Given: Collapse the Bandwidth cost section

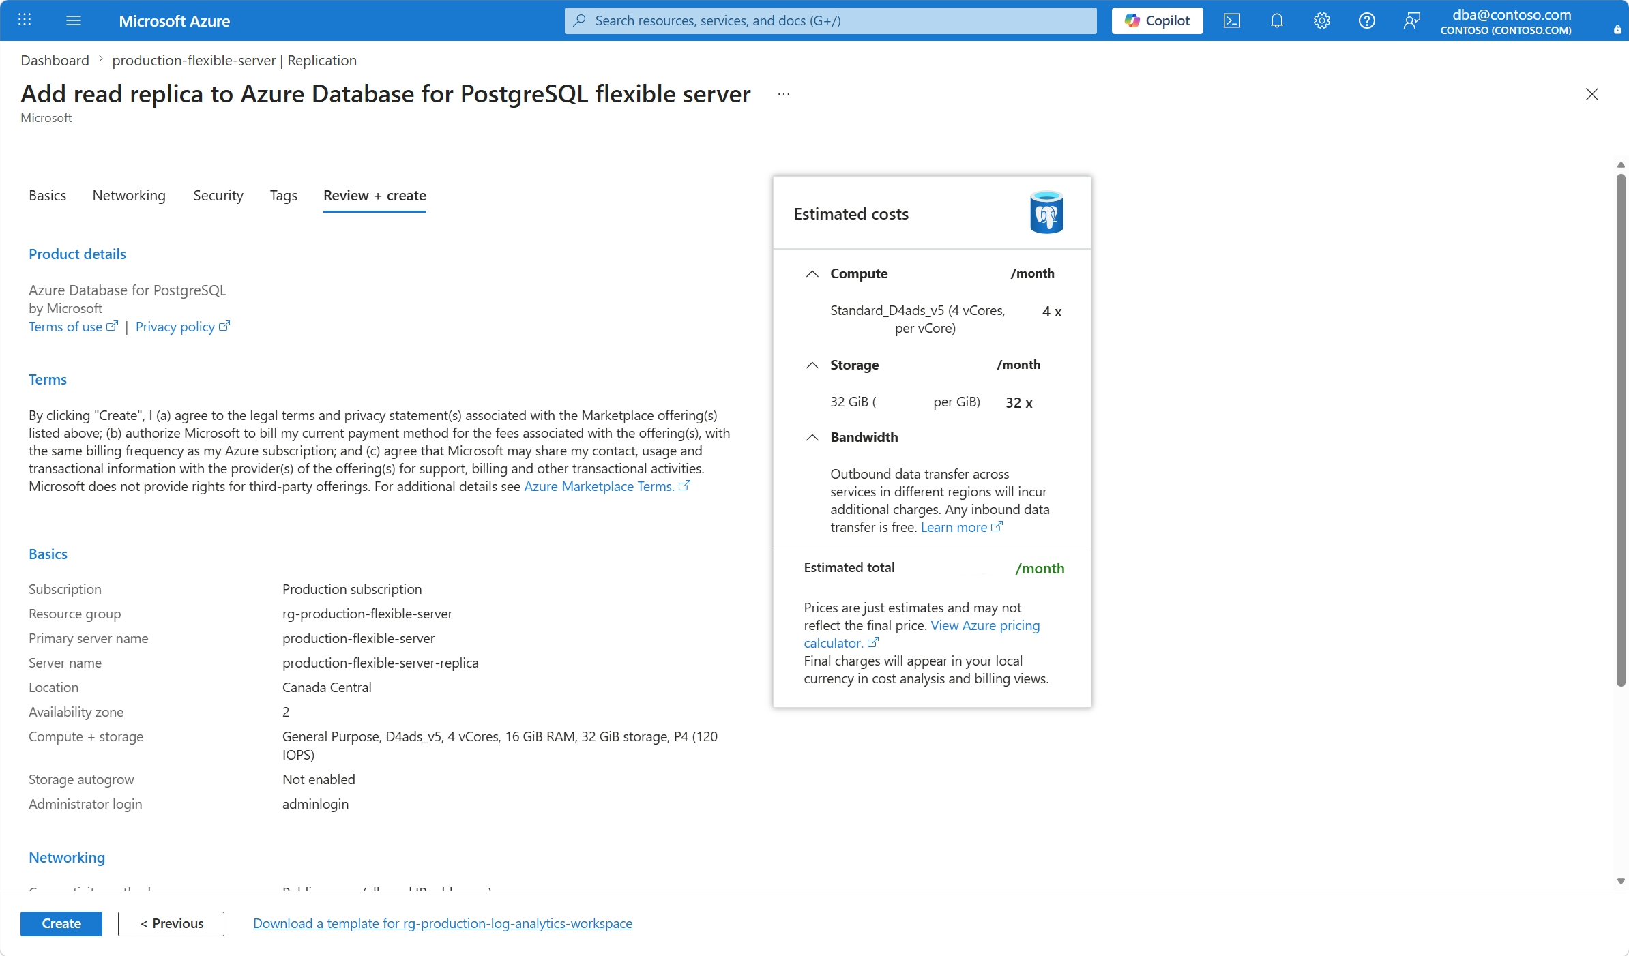Looking at the screenshot, I should 812,437.
